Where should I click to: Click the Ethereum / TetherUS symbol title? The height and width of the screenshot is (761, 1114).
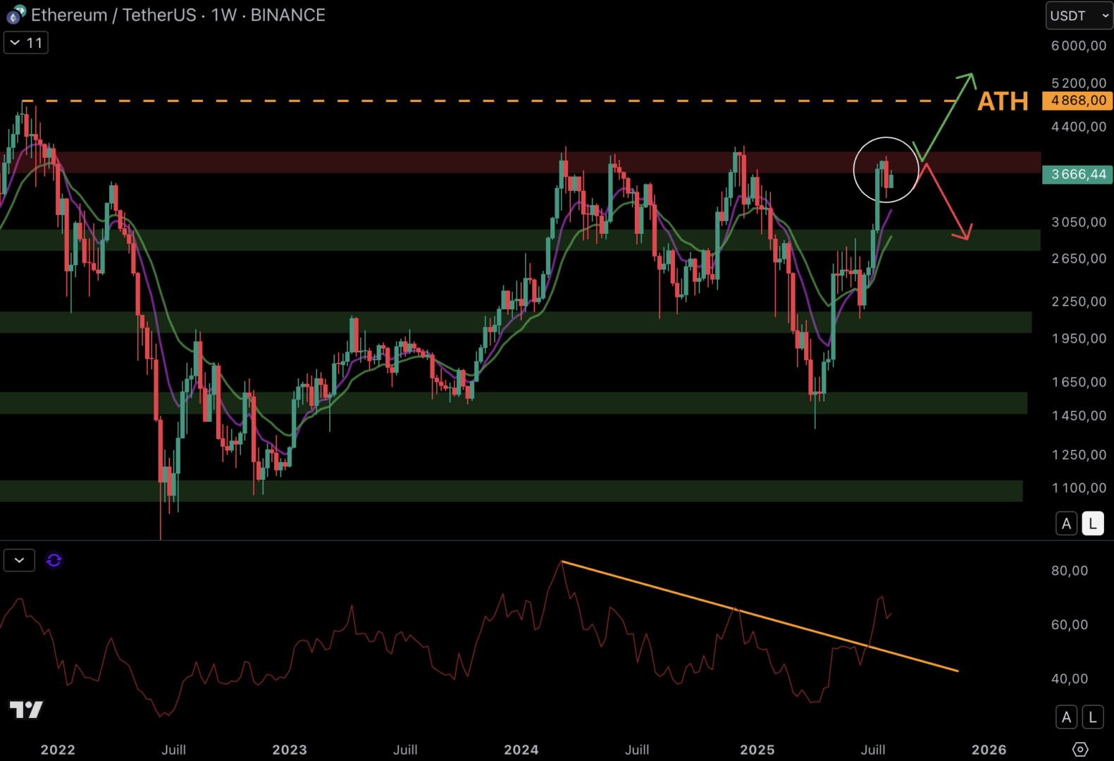(113, 15)
